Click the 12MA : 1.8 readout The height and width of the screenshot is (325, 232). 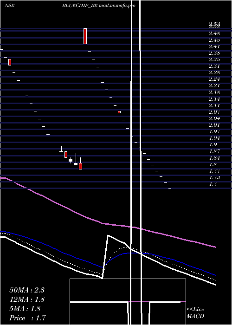(27, 299)
